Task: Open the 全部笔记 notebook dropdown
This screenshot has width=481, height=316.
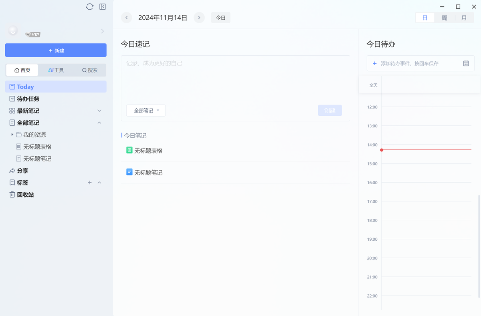Action: coord(146,110)
